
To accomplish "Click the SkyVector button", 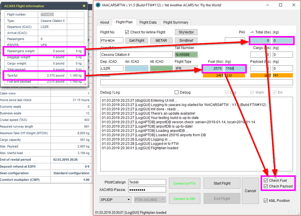I will [x=186, y=32].
